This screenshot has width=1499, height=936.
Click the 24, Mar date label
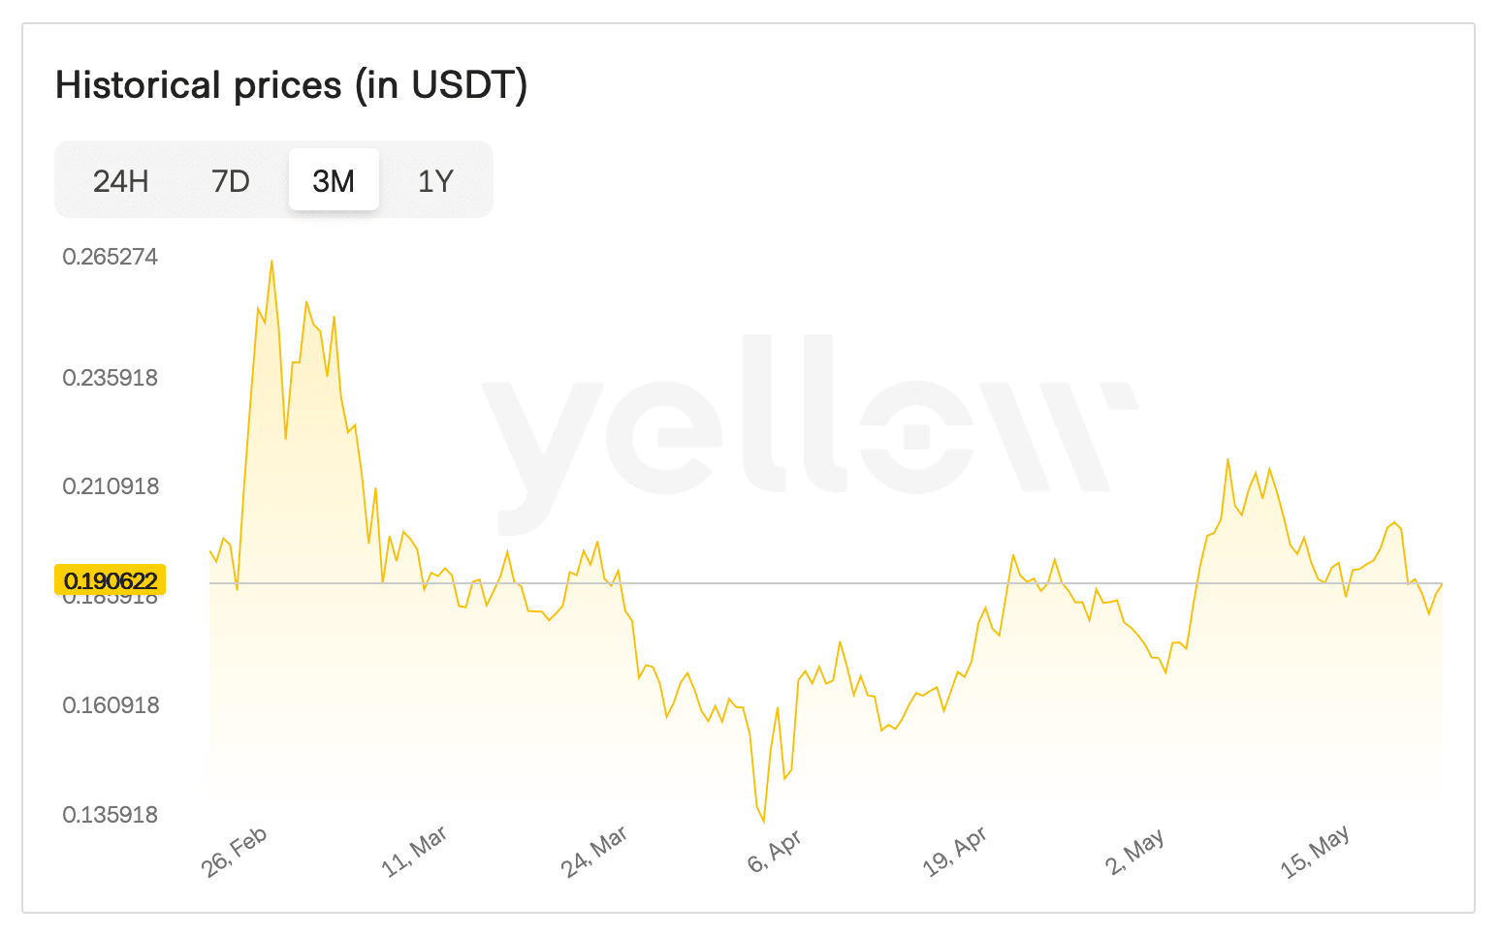(594, 852)
